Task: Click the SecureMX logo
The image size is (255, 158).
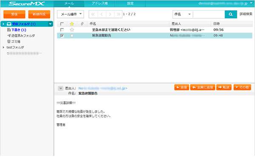Action: click(x=27, y=3)
